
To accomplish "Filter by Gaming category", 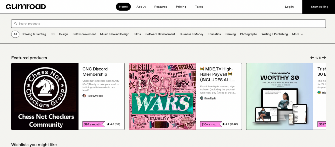I will pos(231,34).
